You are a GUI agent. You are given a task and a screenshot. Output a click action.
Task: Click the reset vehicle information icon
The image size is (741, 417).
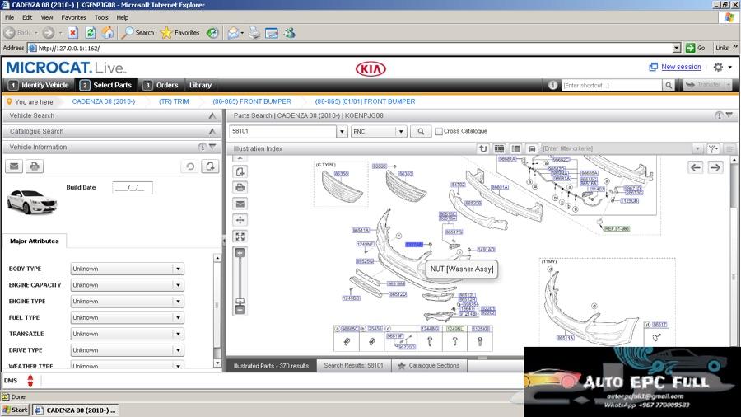[190, 166]
